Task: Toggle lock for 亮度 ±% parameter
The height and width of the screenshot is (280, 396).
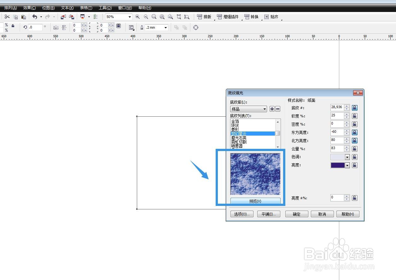Action: (354, 198)
